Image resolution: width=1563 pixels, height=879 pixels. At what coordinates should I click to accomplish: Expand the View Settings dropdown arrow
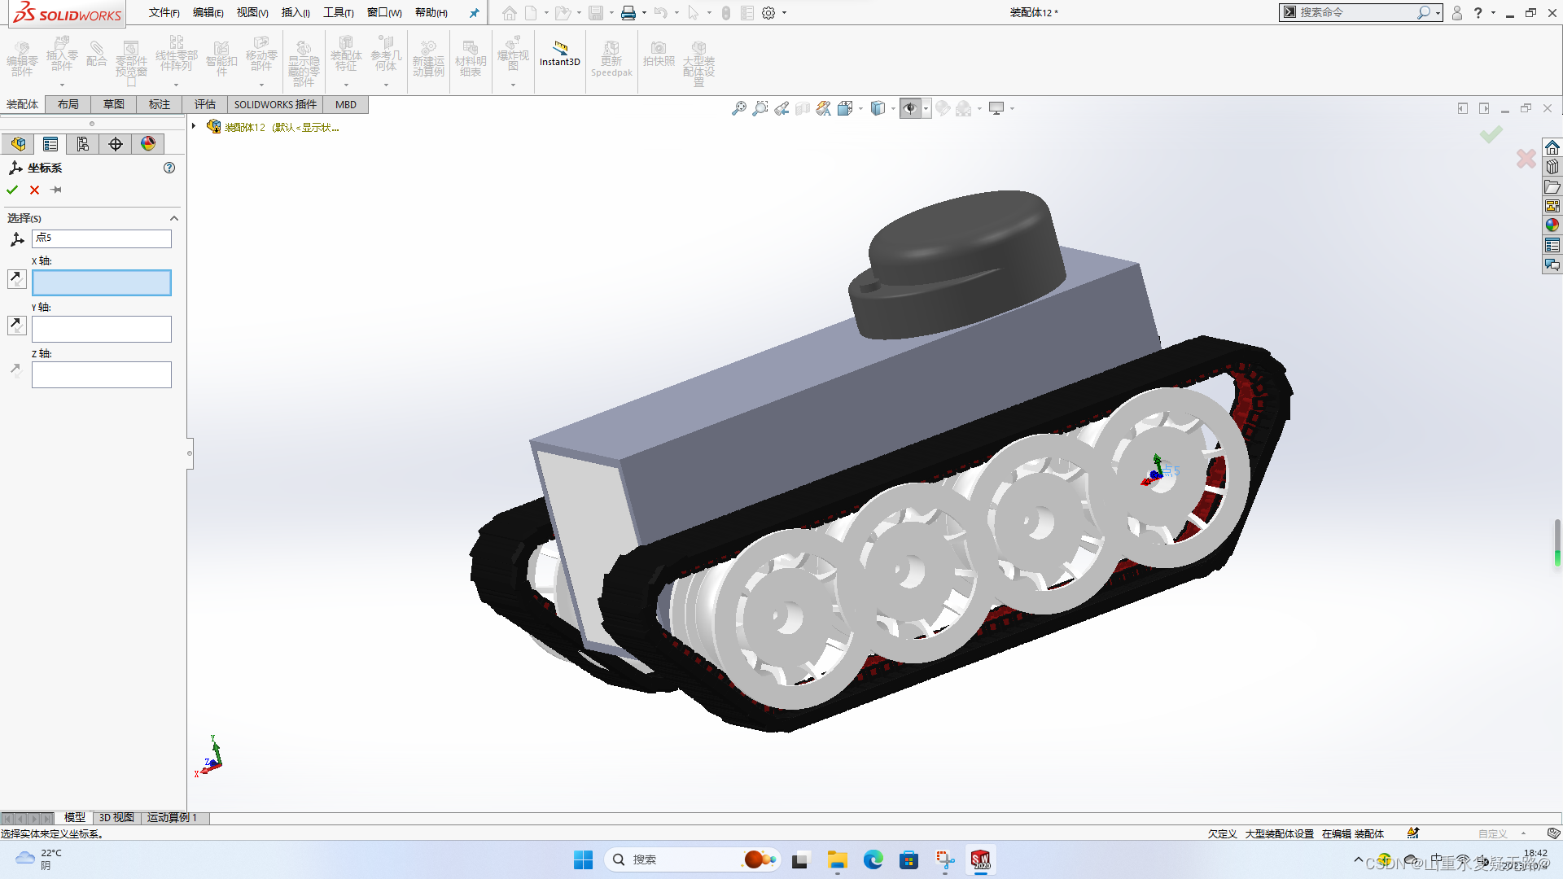1012,108
